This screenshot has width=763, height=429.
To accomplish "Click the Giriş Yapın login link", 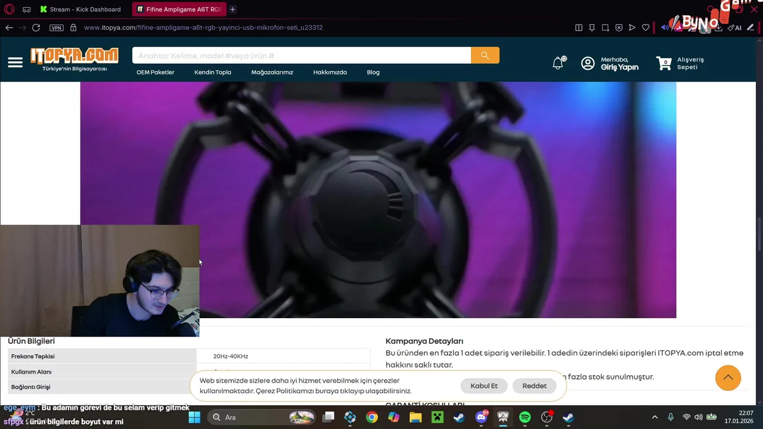I will (x=619, y=67).
